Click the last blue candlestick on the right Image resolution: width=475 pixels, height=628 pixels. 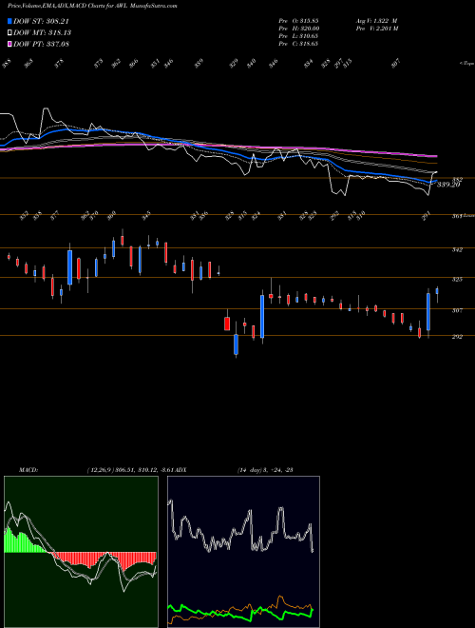click(x=437, y=291)
